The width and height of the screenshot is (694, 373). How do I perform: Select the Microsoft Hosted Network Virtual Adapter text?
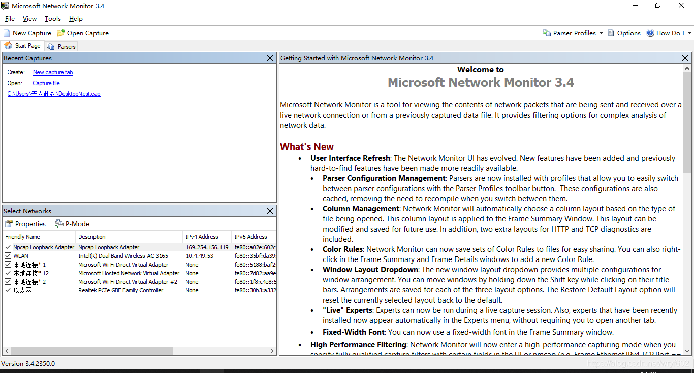pyautogui.click(x=129, y=273)
